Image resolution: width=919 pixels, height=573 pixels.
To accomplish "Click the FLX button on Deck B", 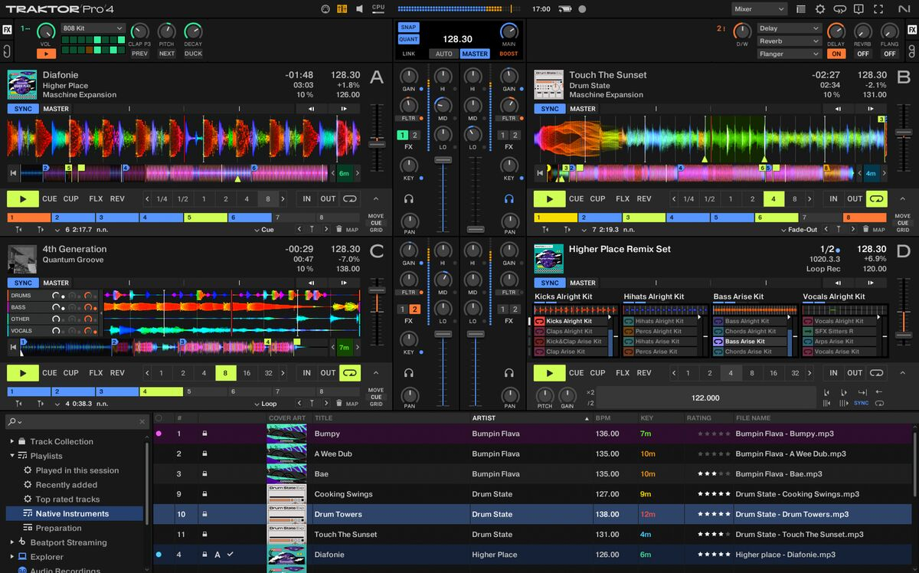I will point(623,199).
